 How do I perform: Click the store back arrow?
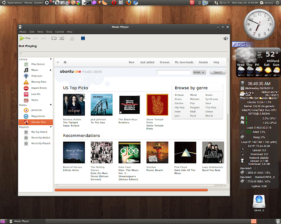(58, 62)
